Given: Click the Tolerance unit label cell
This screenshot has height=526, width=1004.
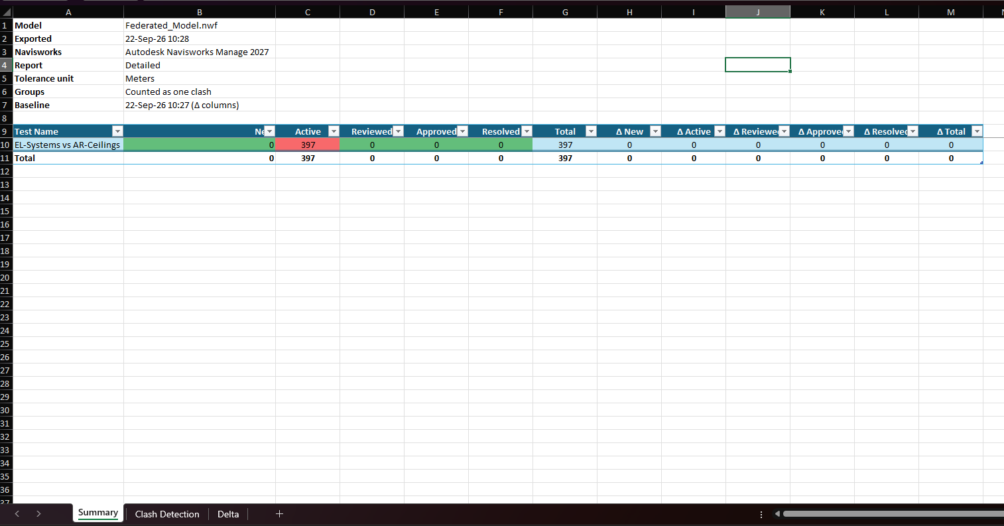Looking at the screenshot, I should (x=68, y=78).
